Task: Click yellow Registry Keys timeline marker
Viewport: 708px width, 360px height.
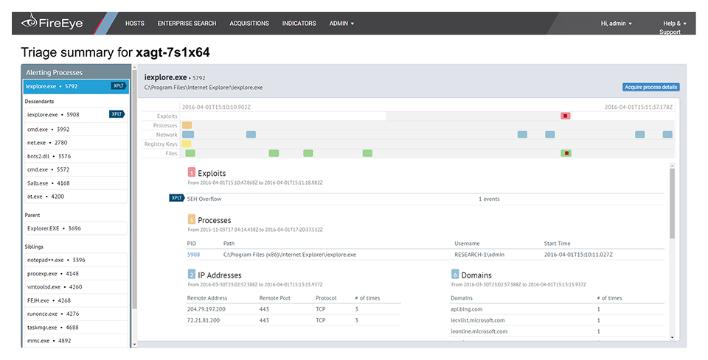Action: coord(187,144)
